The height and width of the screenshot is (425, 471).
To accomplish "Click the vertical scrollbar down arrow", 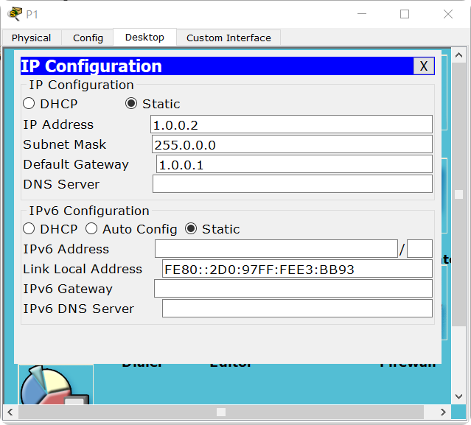I will (x=458, y=396).
